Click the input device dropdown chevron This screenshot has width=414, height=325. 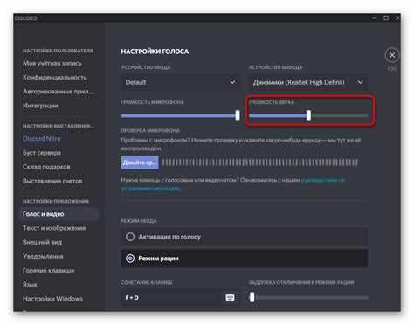point(232,82)
